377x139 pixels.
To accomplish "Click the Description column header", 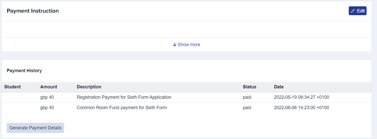I will coord(89,87).
